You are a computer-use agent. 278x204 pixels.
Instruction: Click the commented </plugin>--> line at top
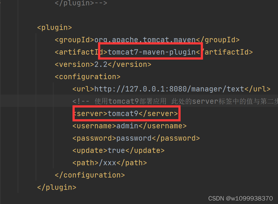pyautogui.click(x=81, y=3)
